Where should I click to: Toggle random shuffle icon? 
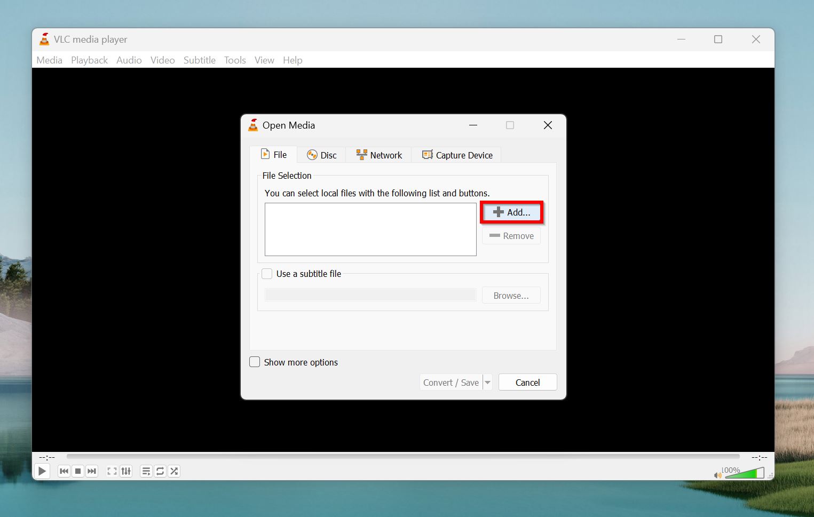[x=174, y=471]
